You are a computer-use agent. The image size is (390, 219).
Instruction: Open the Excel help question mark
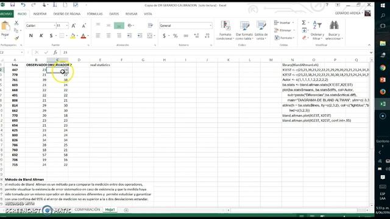tap(327, 5)
